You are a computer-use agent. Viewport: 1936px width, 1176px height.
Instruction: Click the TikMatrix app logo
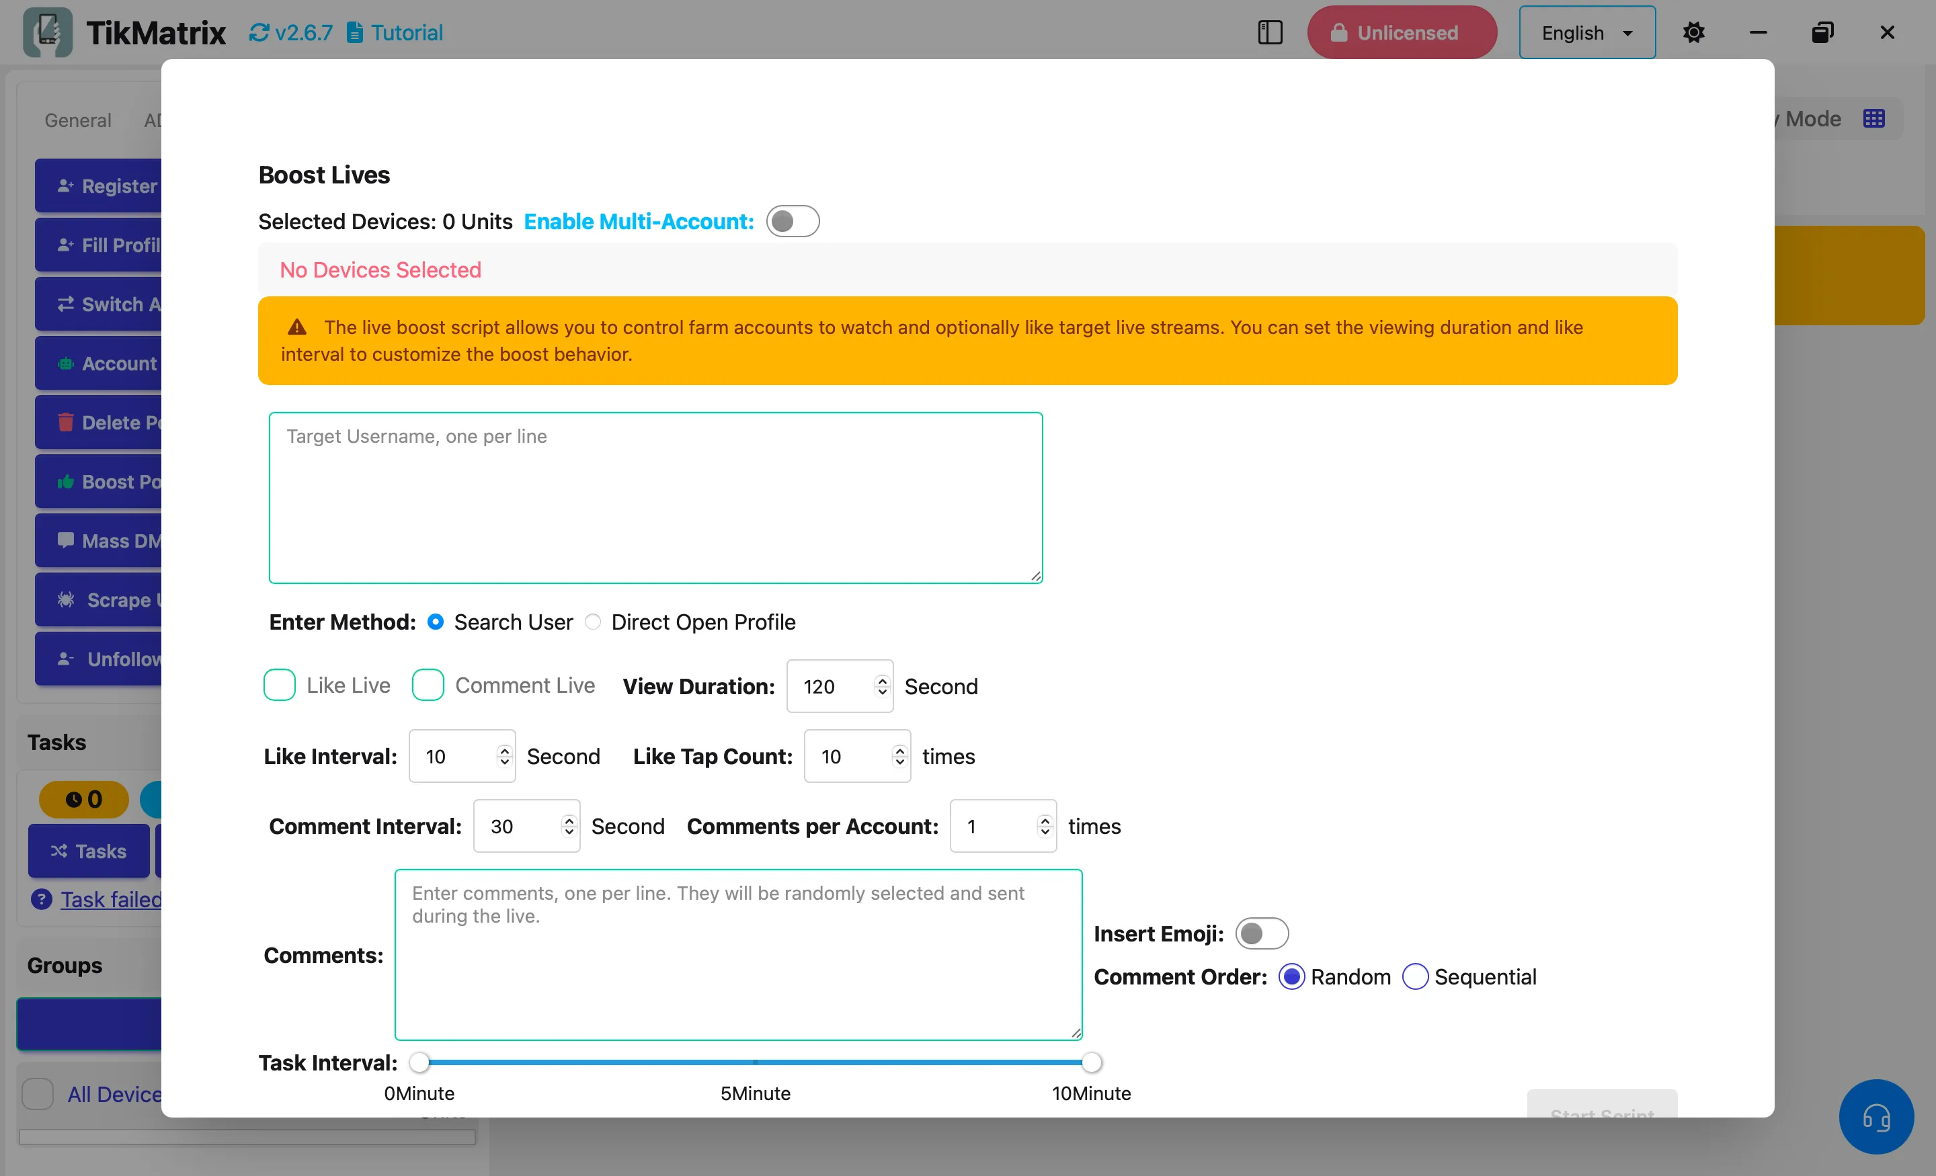47,32
